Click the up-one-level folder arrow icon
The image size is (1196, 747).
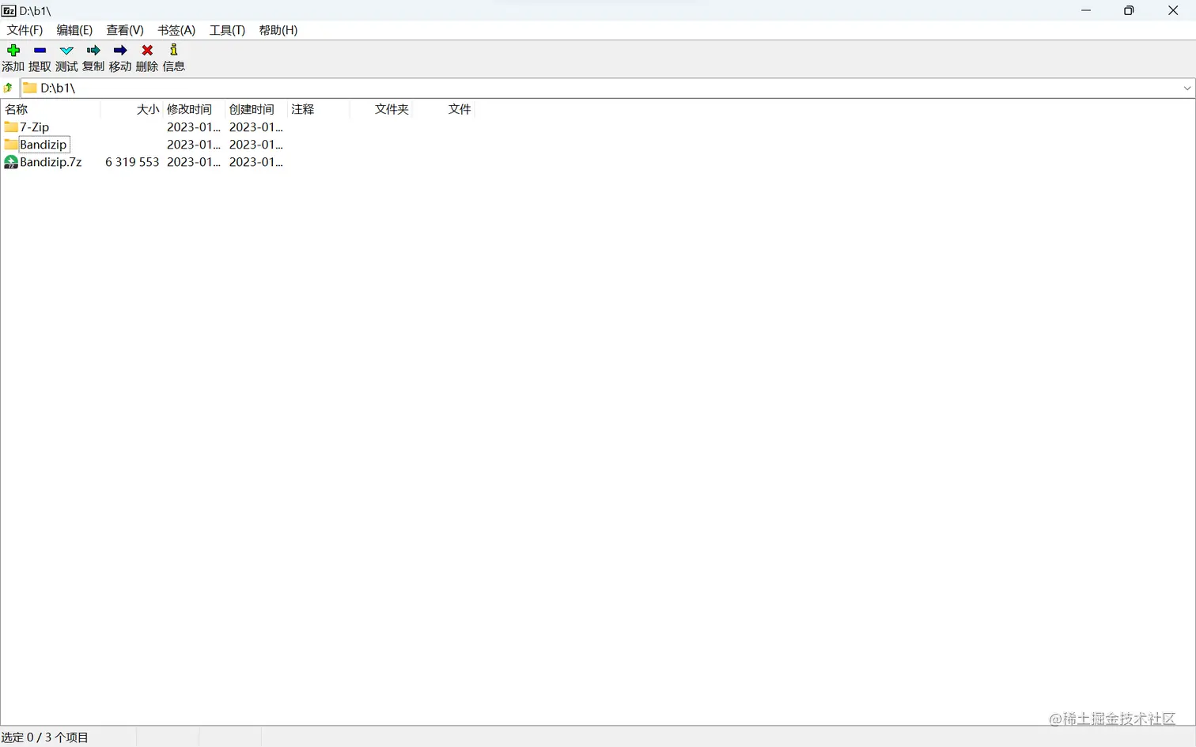(x=8, y=88)
